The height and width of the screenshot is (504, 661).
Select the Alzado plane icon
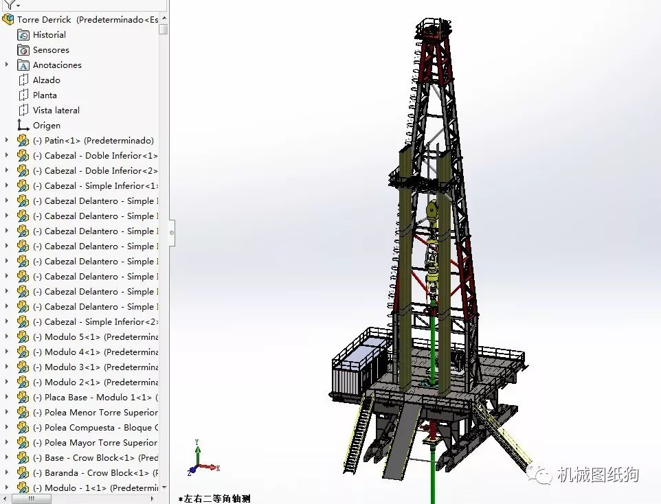[23, 80]
